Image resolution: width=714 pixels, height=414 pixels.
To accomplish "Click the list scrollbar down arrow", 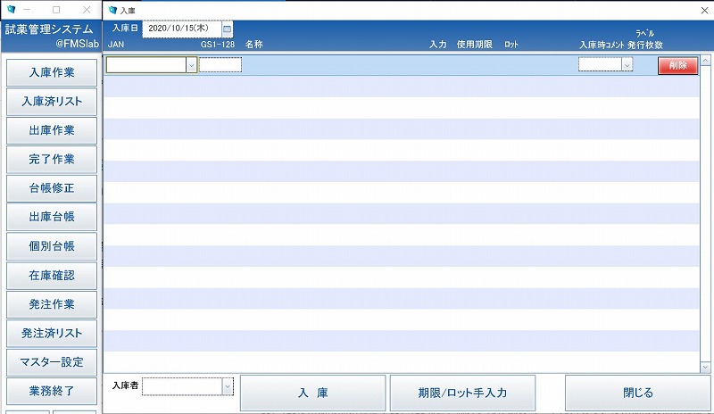I will click(x=705, y=367).
